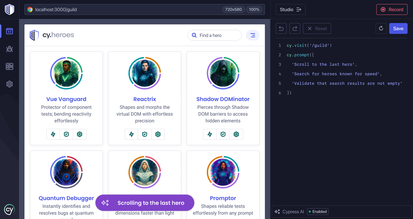The width and height of the screenshot is (413, 219).
Task: Reset the recorded Studio commands
Action: [x=317, y=28]
